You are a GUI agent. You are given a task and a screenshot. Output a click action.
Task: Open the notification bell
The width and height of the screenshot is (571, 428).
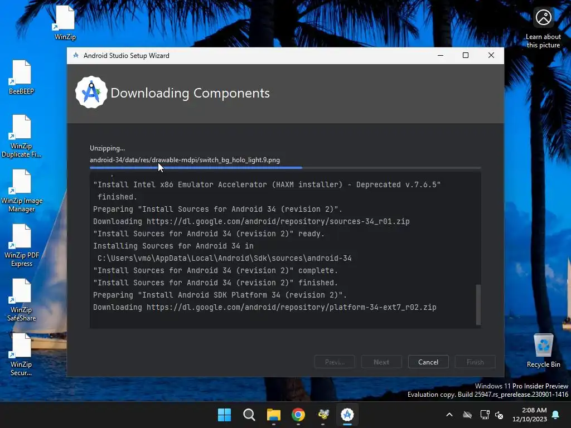(x=556, y=415)
